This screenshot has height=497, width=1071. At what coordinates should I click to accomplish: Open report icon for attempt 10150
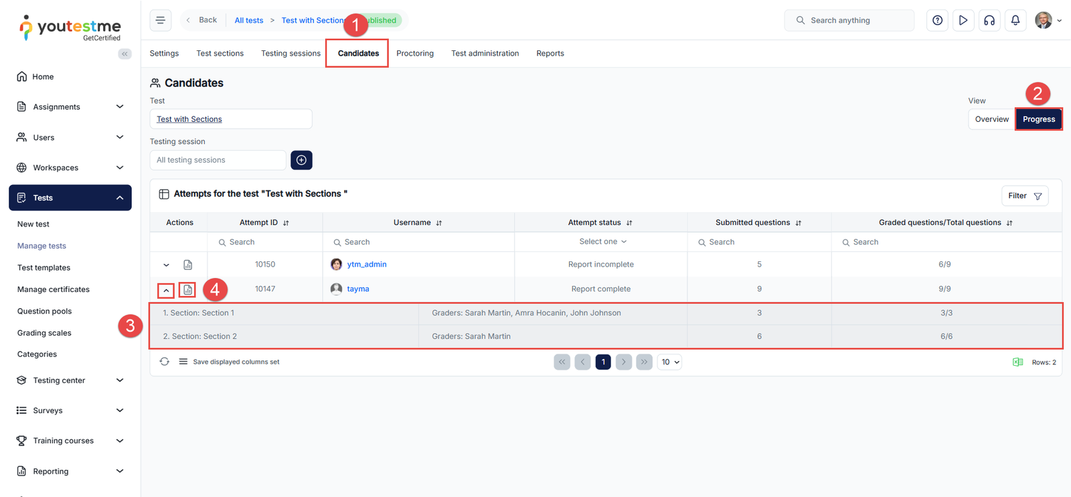188,265
